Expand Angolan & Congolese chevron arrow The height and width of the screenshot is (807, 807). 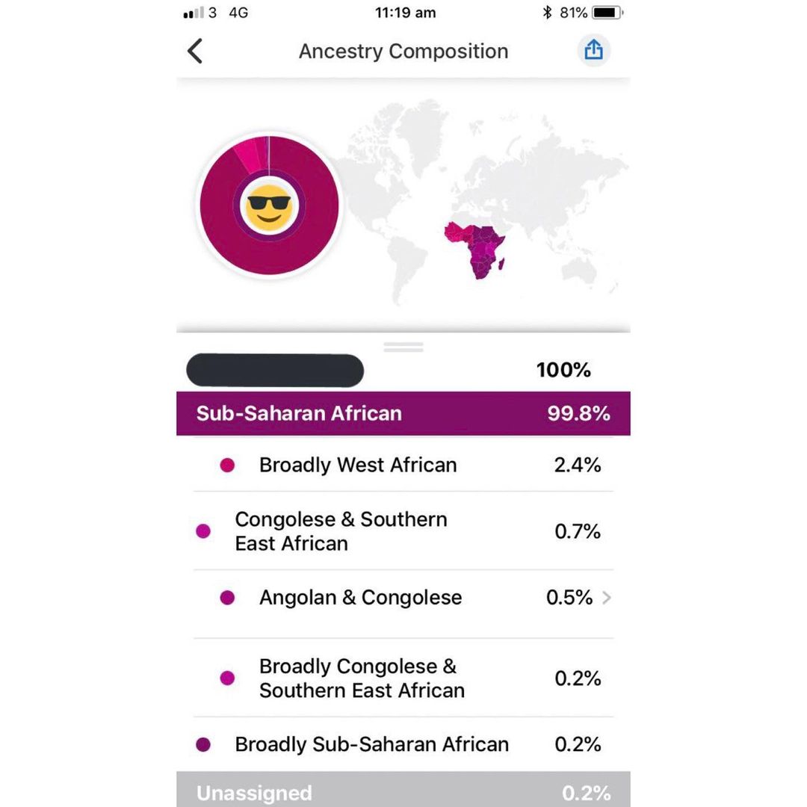[606, 598]
